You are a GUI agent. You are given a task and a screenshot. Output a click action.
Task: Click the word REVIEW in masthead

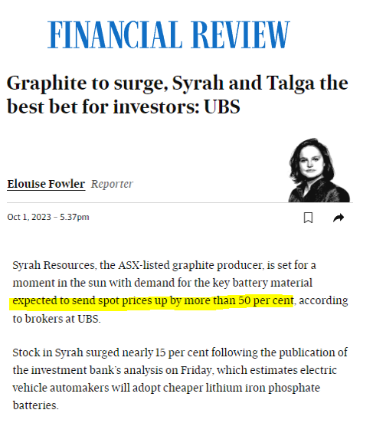coord(240,34)
